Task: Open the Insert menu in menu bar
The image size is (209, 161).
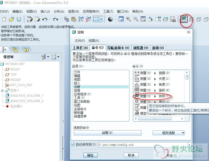Action: (45, 12)
